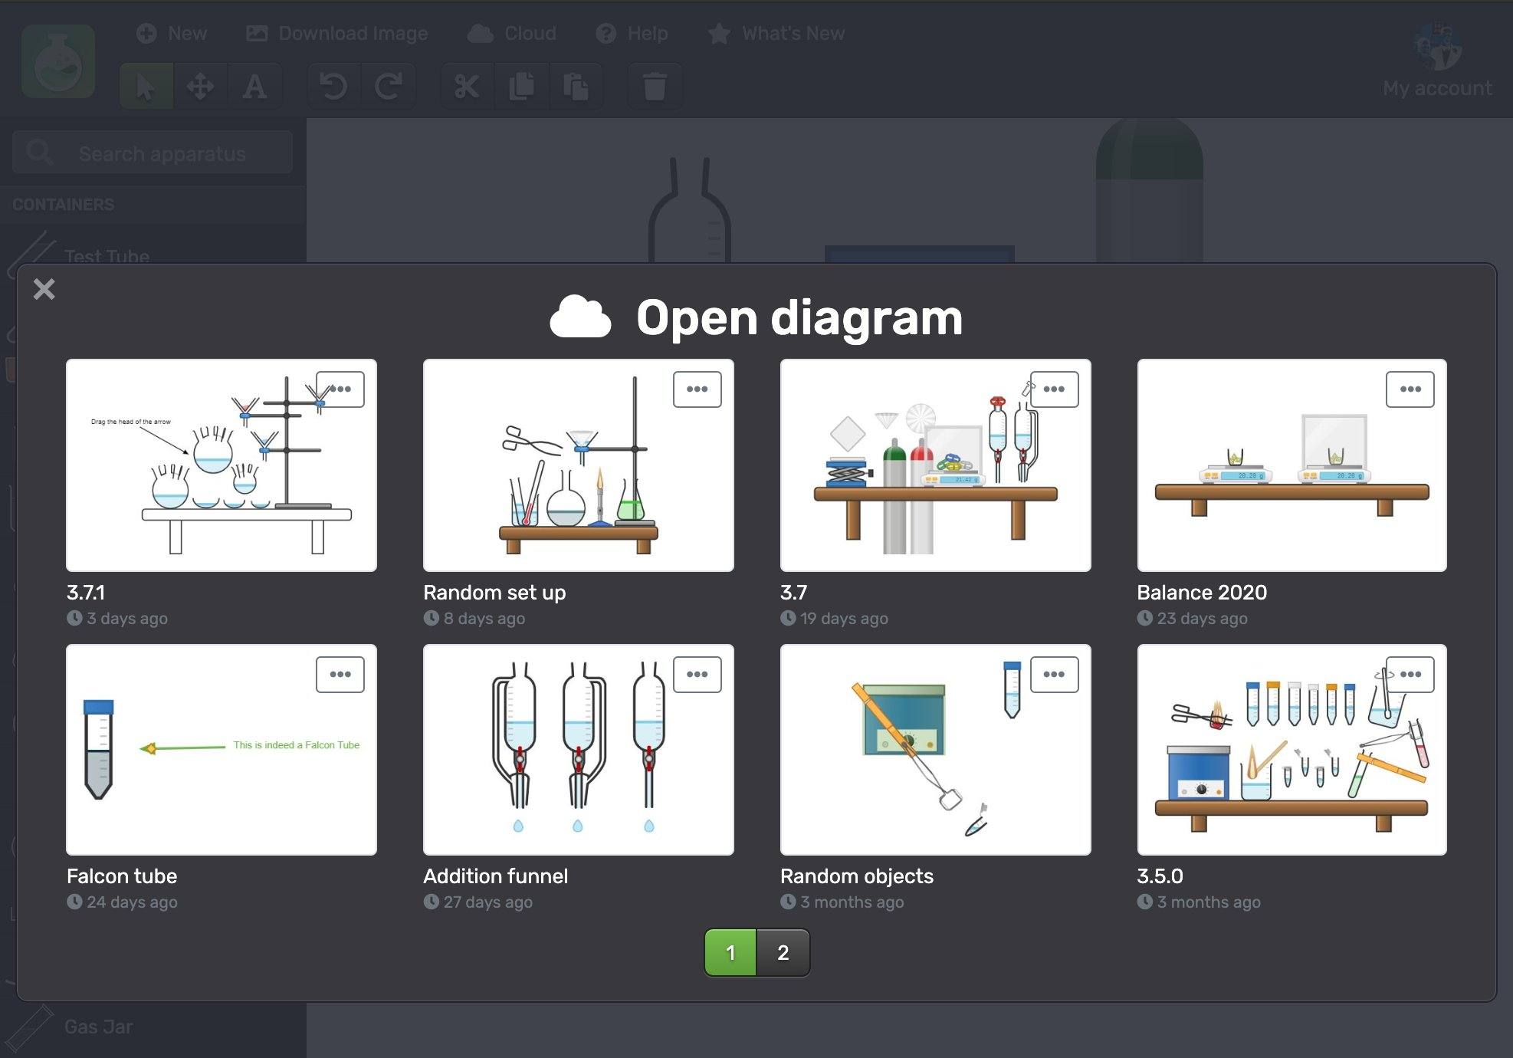1513x1058 pixels.
Task: Close the Open diagram modal
Action: [43, 290]
